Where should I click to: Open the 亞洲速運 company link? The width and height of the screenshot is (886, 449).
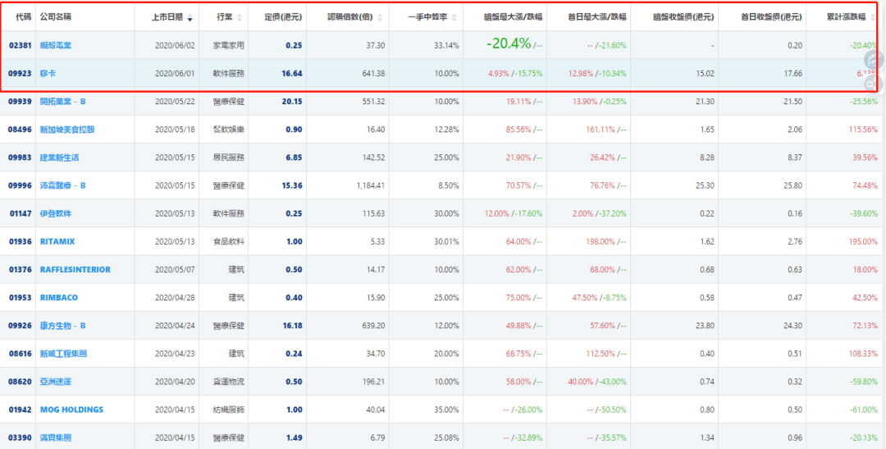coord(56,382)
